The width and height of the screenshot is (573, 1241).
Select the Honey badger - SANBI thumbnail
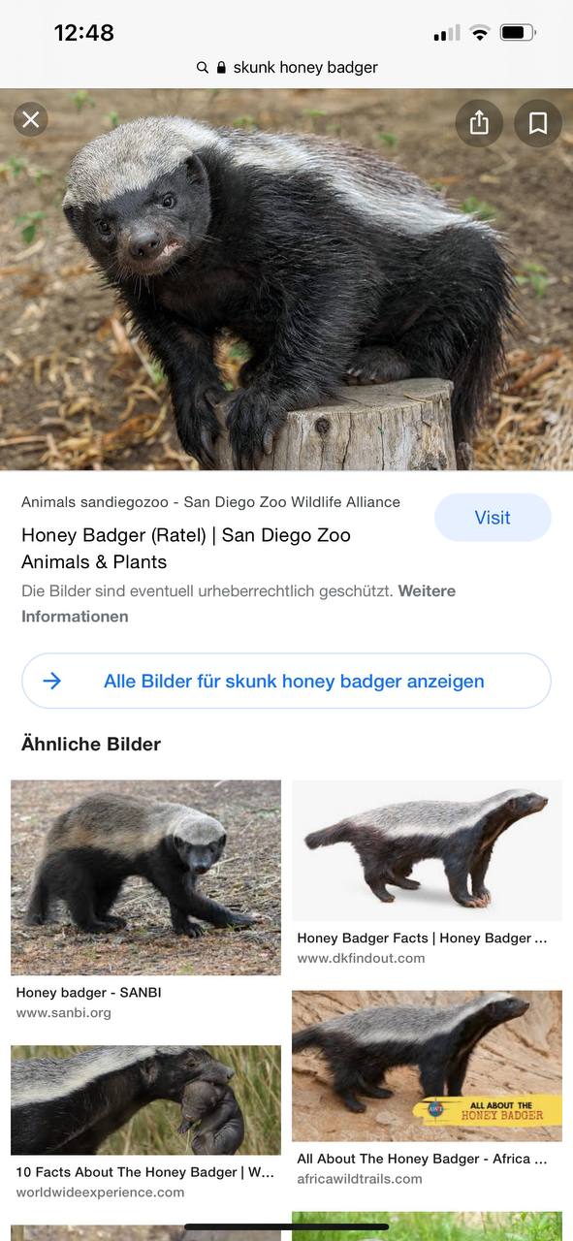click(145, 877)
